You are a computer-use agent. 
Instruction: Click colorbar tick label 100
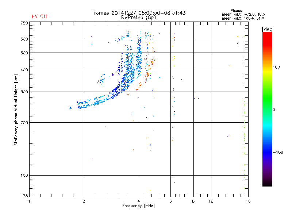pos(276,67)
